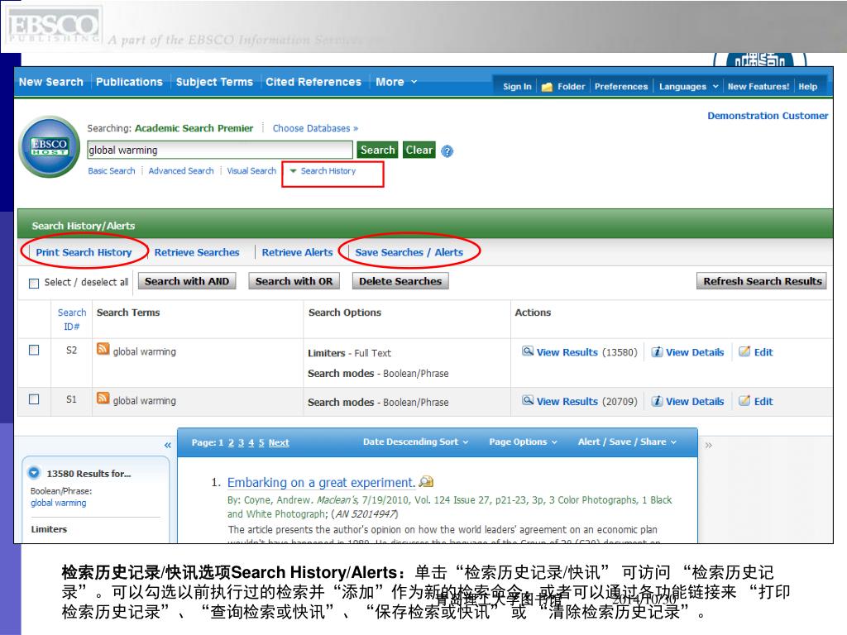The width and height of the screenshot is (847, 635).
Task: Click Academic Search Premier database name
Action: [194, 128]
